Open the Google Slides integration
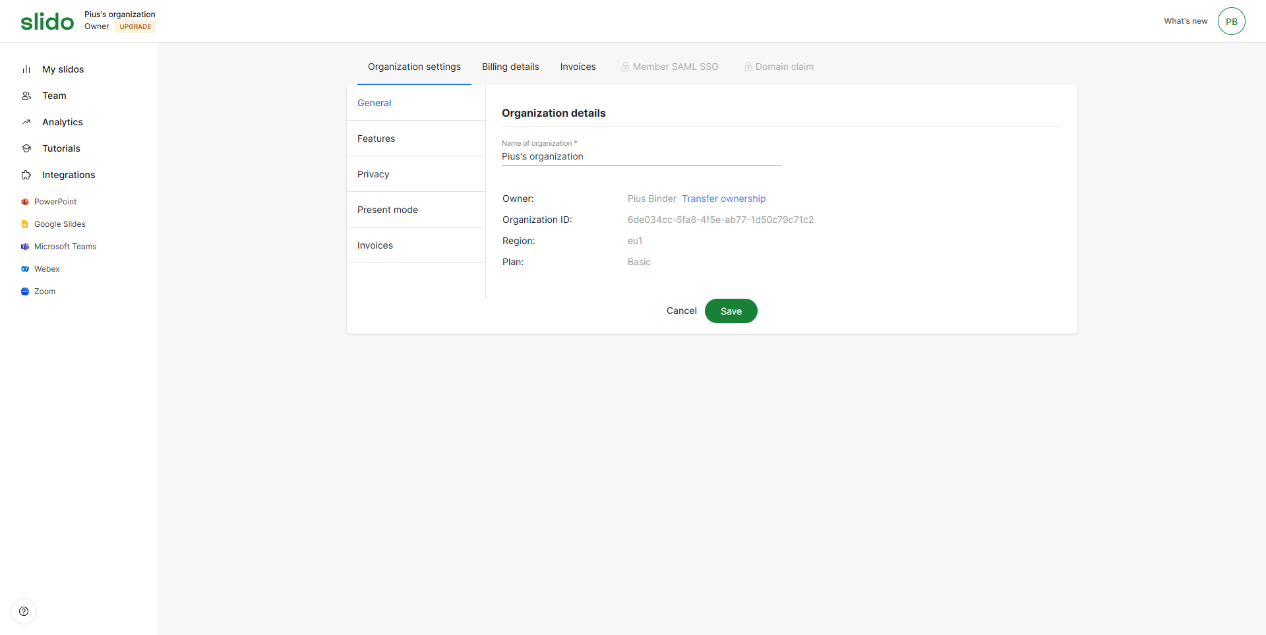Screen dimensions: 1266x635 tap(59, 224)
